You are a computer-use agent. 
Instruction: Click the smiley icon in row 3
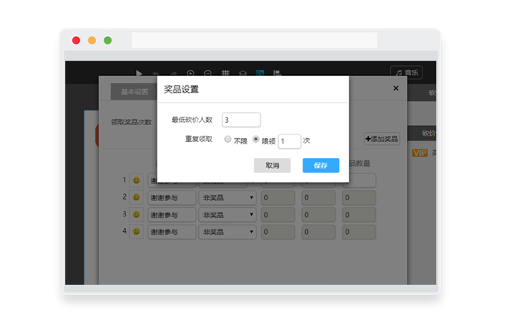tap(137, 214)
